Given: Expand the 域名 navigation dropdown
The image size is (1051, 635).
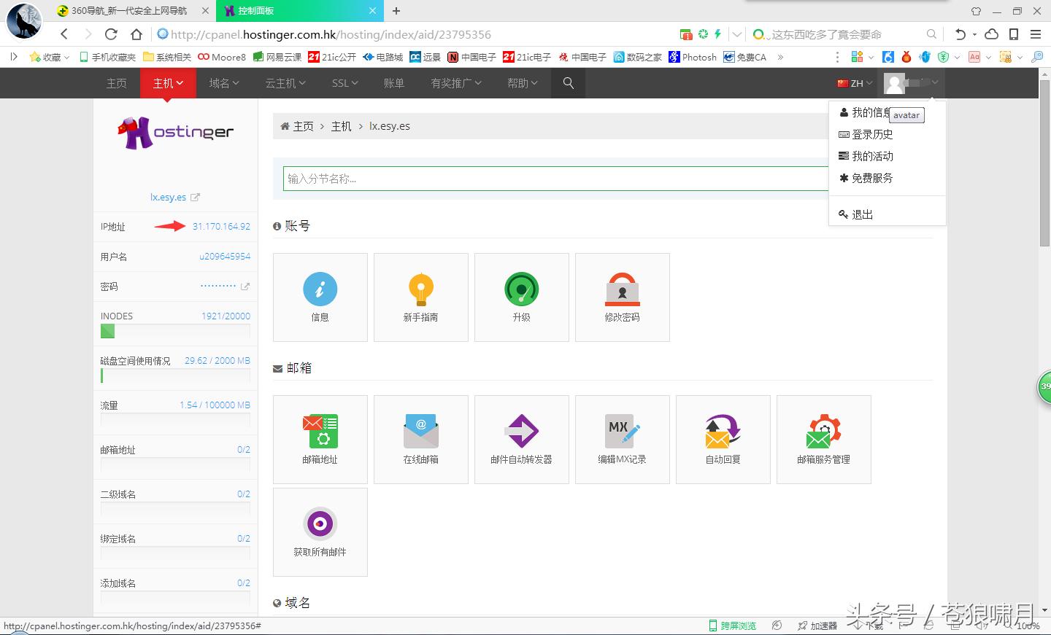Looking at the screenshot, I should pyautogui.click(x=223, y=83).
